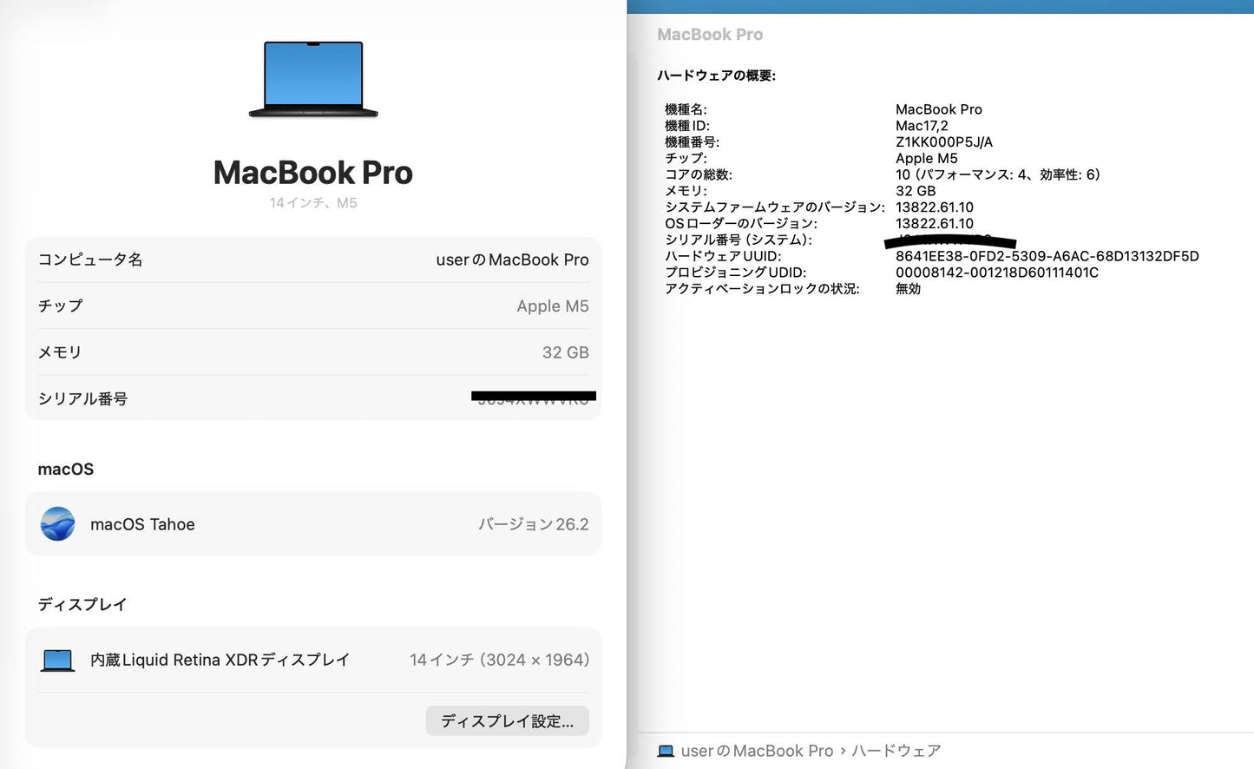1254x769 pixels.
Task: Click アクティベーションロックの状況 value 無効
Action: click(x=909, y=289)
